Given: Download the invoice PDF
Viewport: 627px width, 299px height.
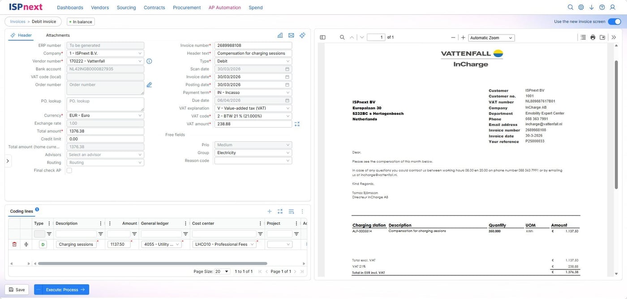Looking at the screenshot, I should tap(602, 38).
